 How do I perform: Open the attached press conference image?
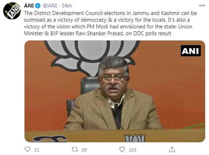click(x=115, y=91)
